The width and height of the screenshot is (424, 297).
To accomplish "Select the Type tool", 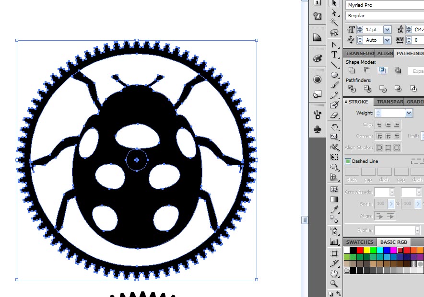I will click(x=334, y=55).
